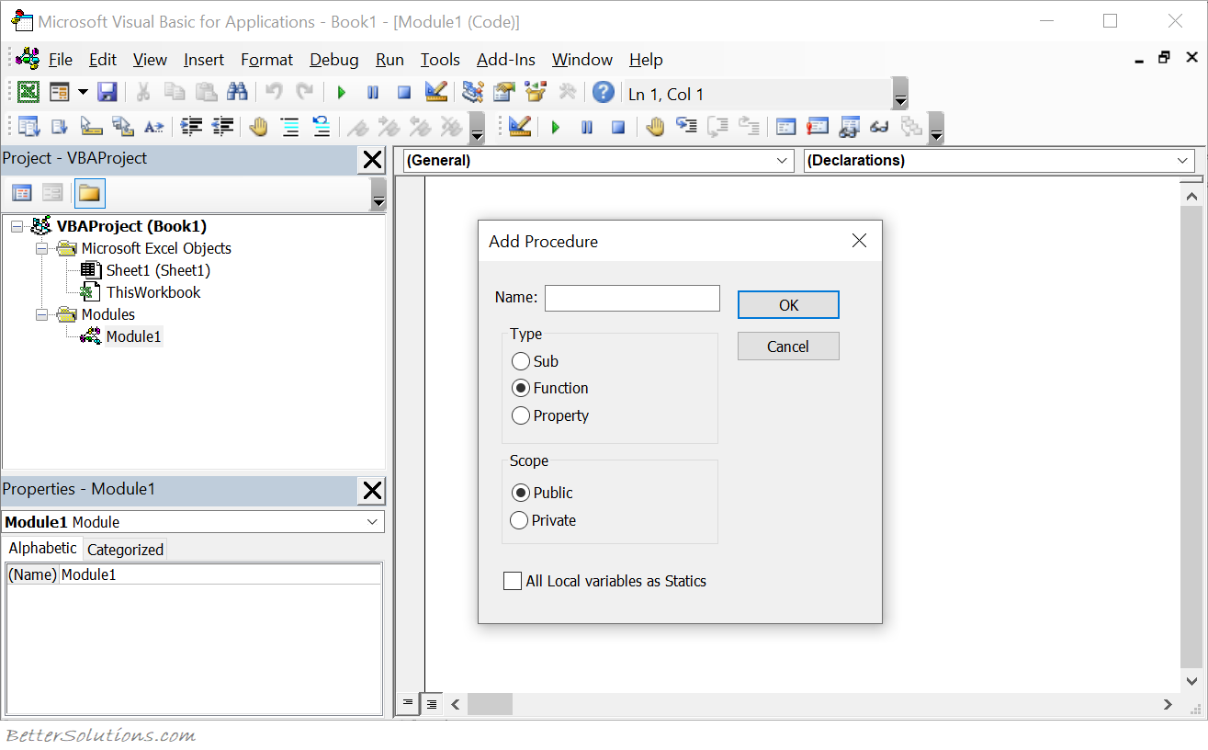Toggle breakpoint using the Edit toolbar hand icon
Screen dimensions: 1208x750
click(259, 127)
